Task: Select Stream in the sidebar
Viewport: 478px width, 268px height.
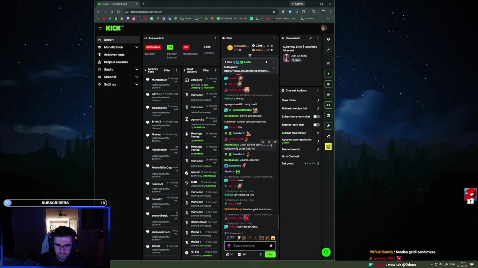Action: 118,40
